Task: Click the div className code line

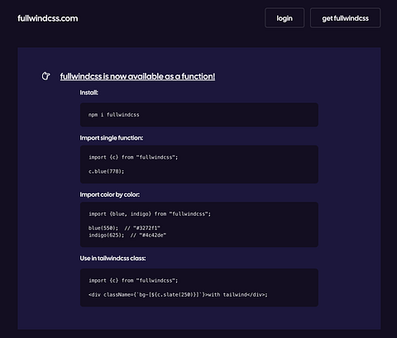Action: 178,294
